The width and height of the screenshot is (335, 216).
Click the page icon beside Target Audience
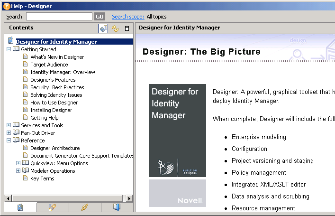[26, 64]
